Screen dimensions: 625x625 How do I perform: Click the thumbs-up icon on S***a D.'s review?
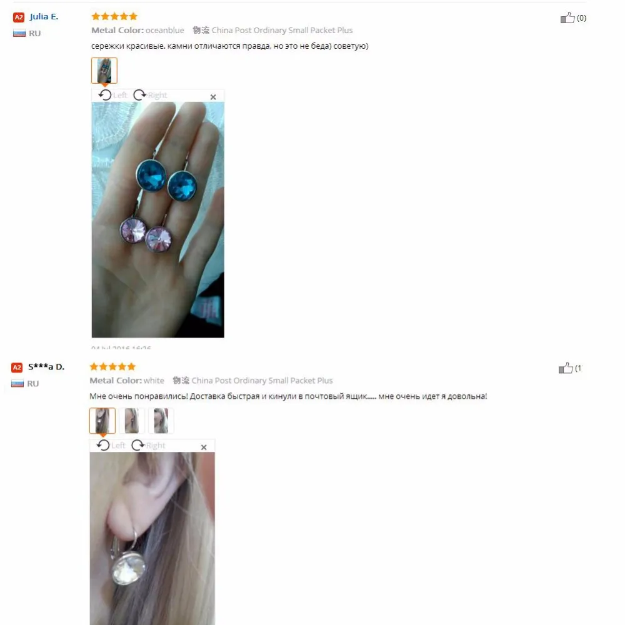565,368
